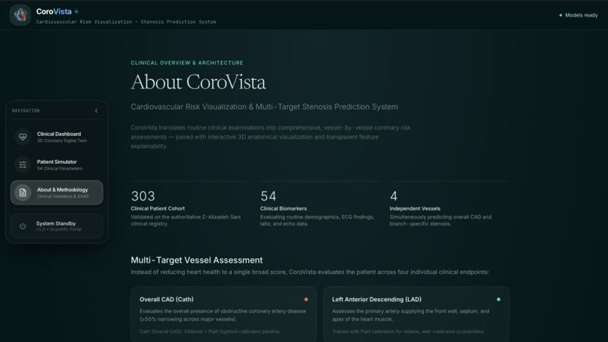Click the 54 Clinical Biomarkers value

pos(269,196)
